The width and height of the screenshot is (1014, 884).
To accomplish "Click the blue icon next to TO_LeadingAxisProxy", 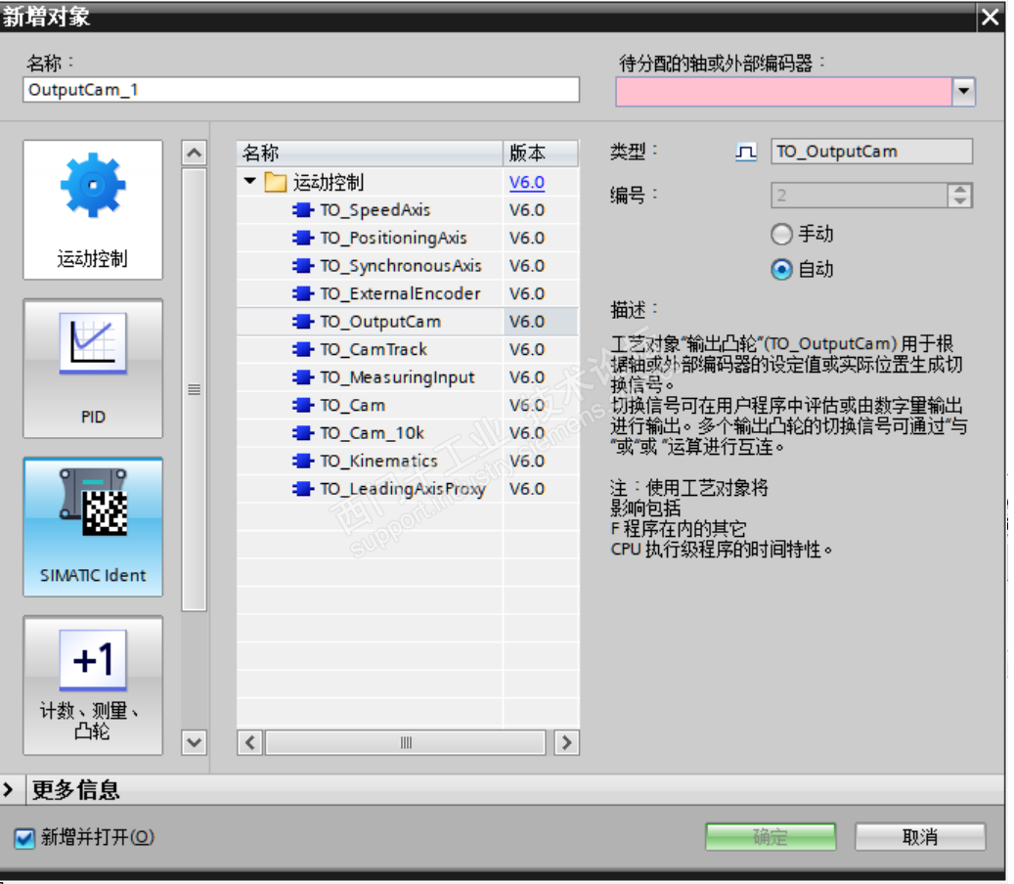I will pyautogui.click(x=303, y=489).
